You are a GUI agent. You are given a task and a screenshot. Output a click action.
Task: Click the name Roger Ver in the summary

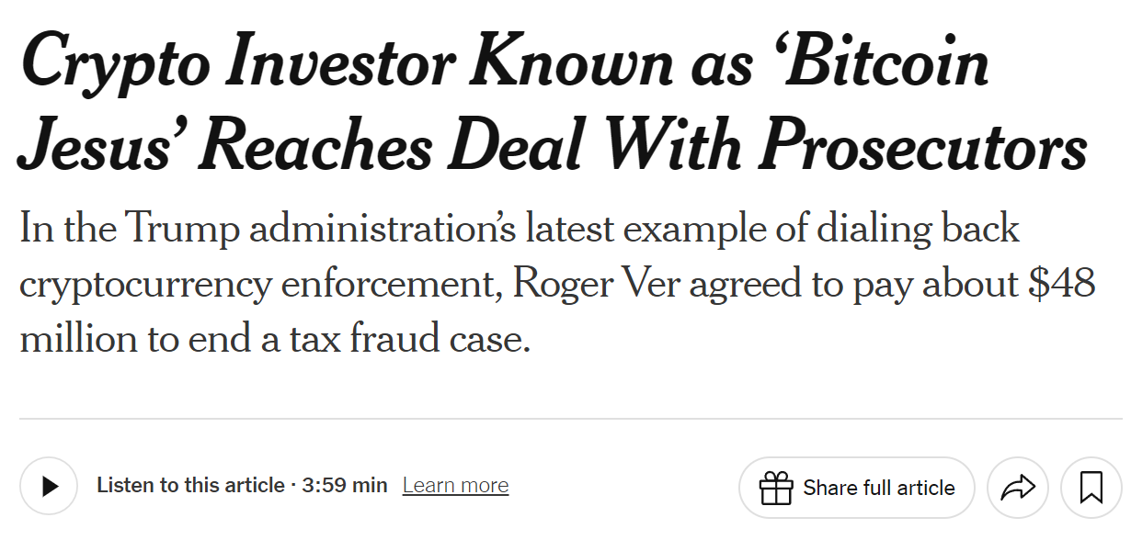pos(598,284)
